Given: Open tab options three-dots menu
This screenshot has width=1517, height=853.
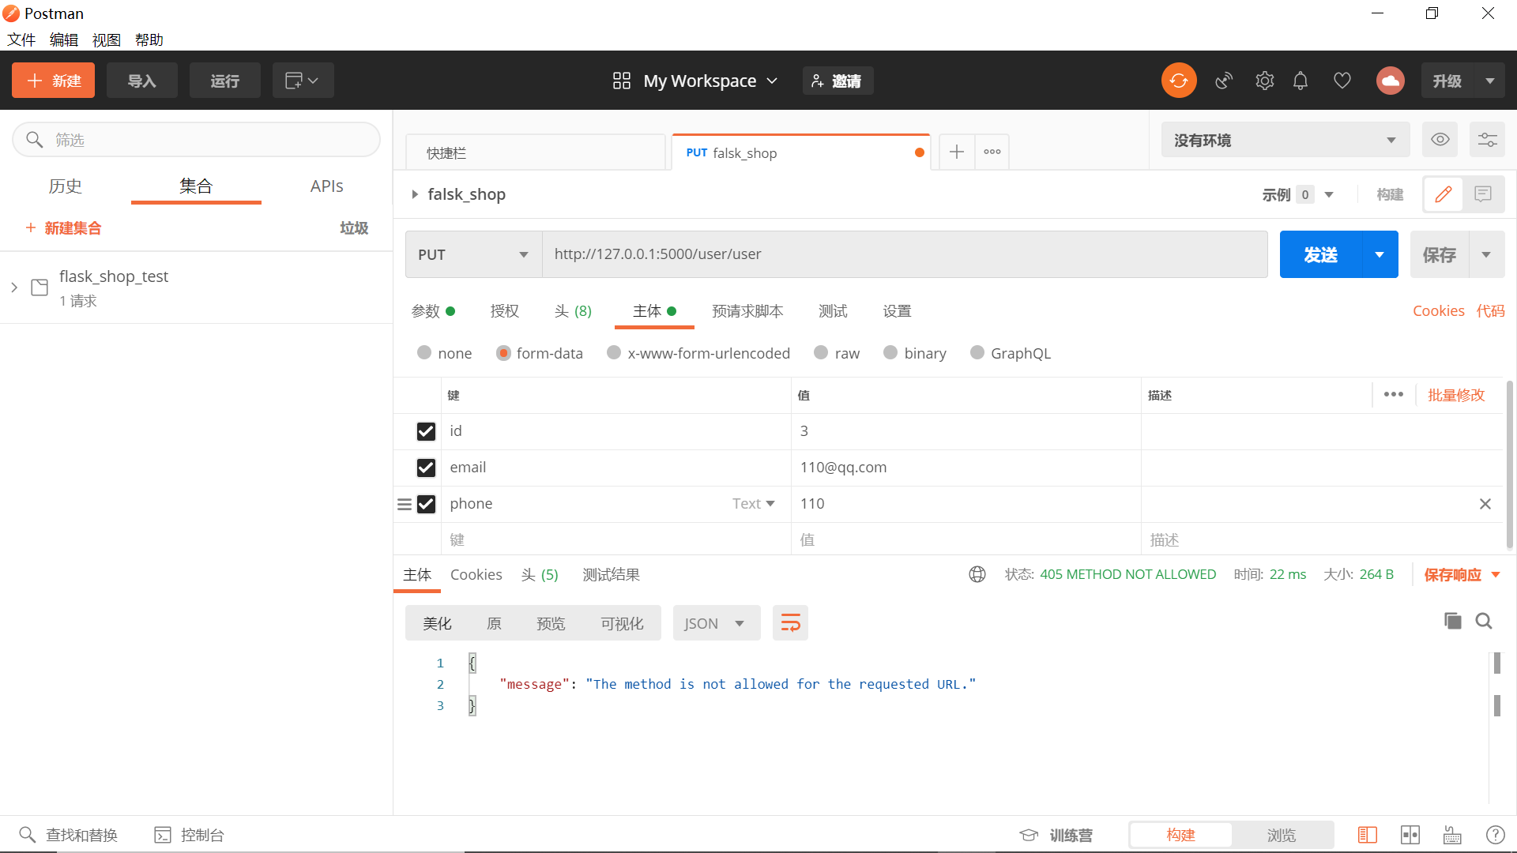Looking at the screenshot, I should [x=992, y=152].
